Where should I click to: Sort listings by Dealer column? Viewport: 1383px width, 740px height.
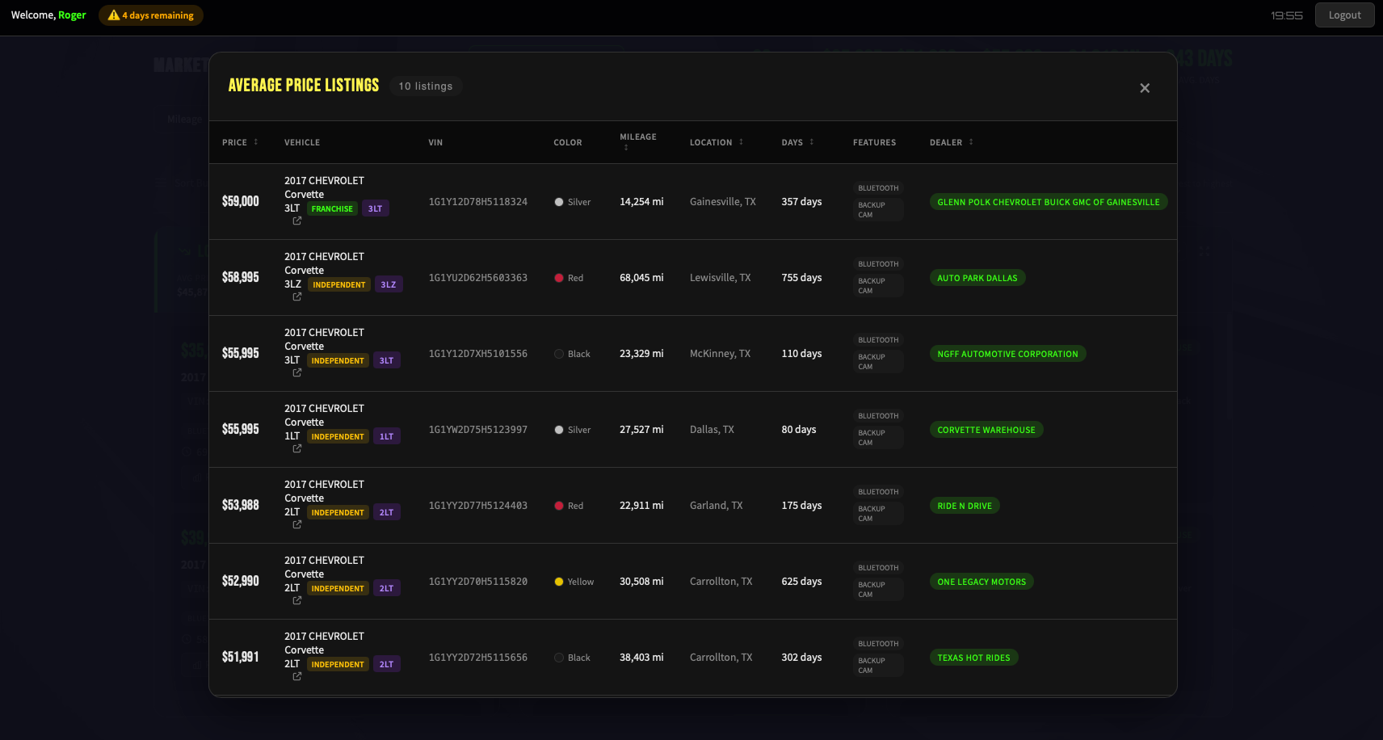pyautogui.click(x=951, y=142)
